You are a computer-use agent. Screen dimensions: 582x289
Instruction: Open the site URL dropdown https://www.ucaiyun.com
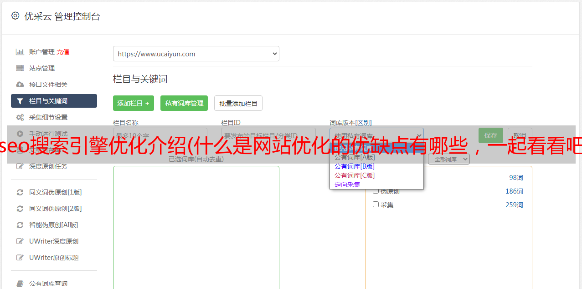pos(196,54)
